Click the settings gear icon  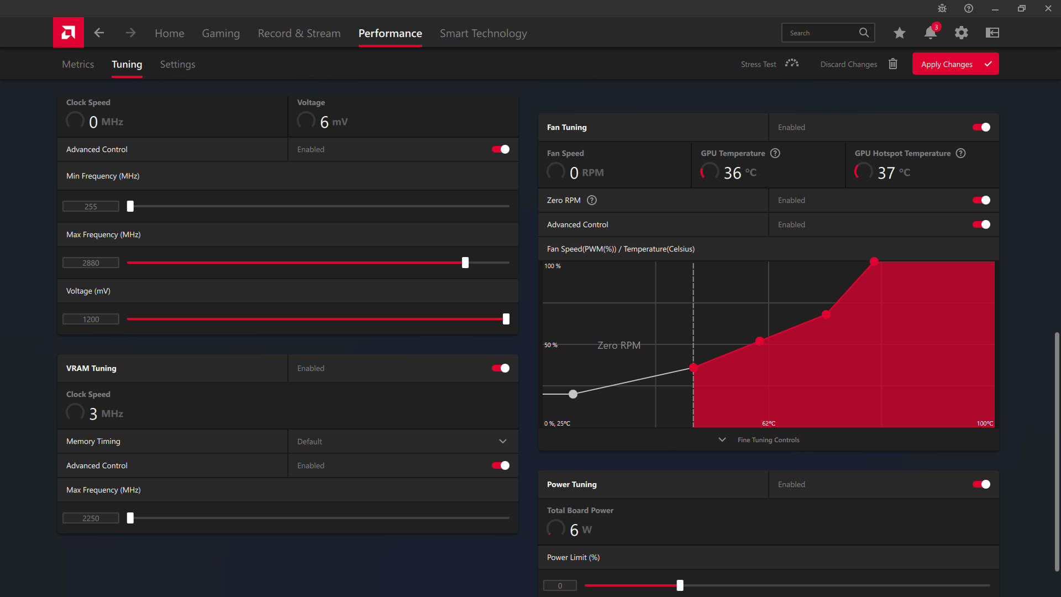pyautogui.click(x=961, y=33)
